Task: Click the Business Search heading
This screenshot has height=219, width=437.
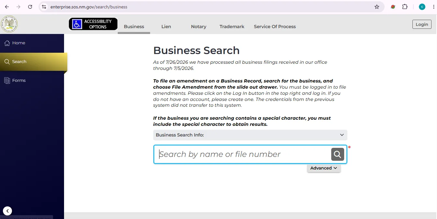Action: click(196, 50)
